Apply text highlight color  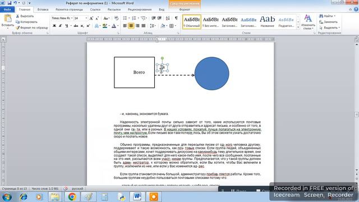tap(105, 26)
